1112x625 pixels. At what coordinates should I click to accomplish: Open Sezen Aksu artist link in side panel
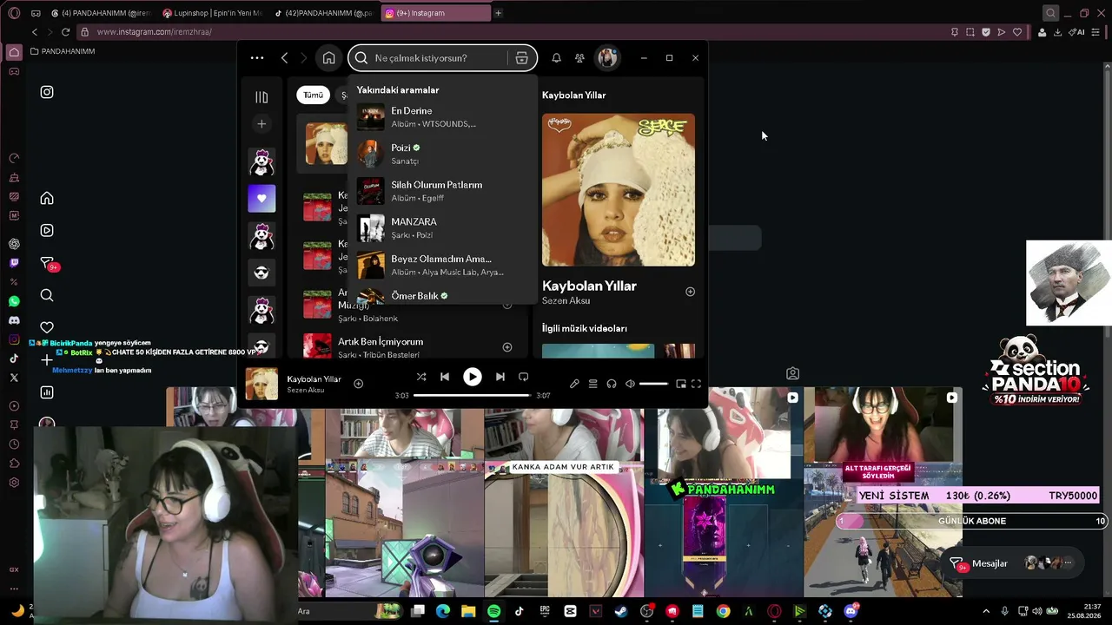pos(566,300)
